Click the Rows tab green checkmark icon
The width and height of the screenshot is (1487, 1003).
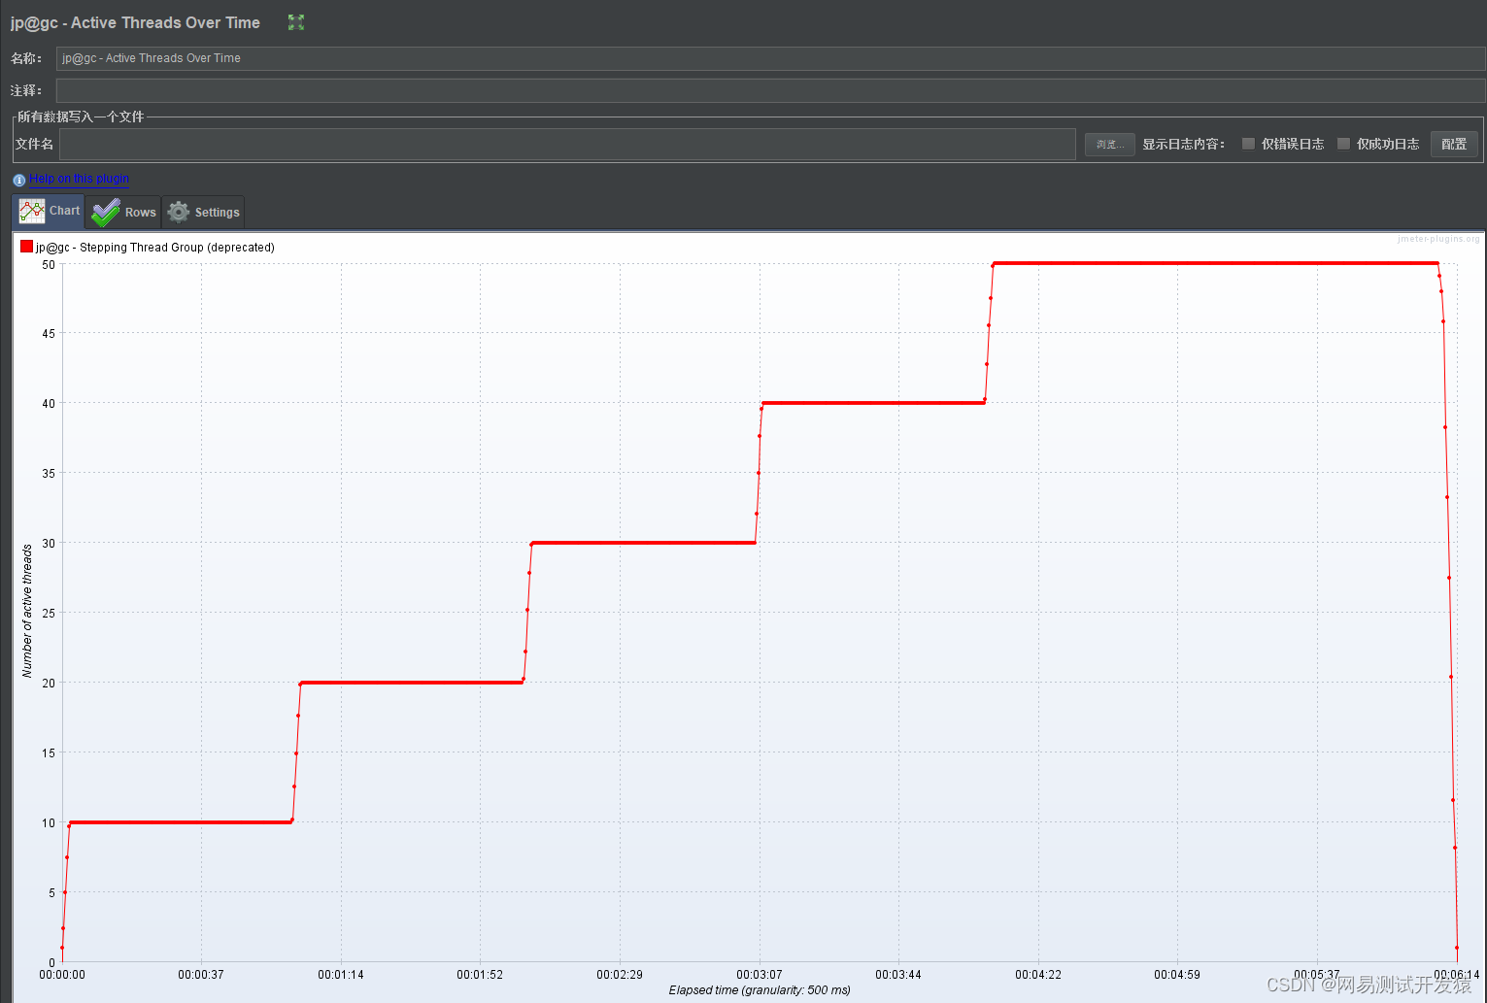(x=105, y=212)
